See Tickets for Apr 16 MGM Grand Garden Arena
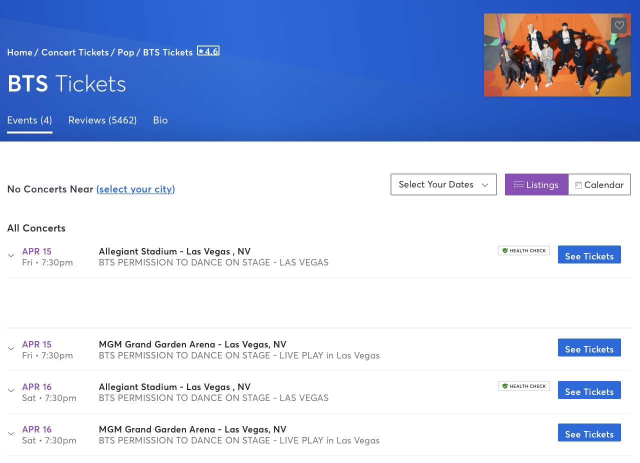The height and width of the screenshot is (463, 640). (589, 432)
